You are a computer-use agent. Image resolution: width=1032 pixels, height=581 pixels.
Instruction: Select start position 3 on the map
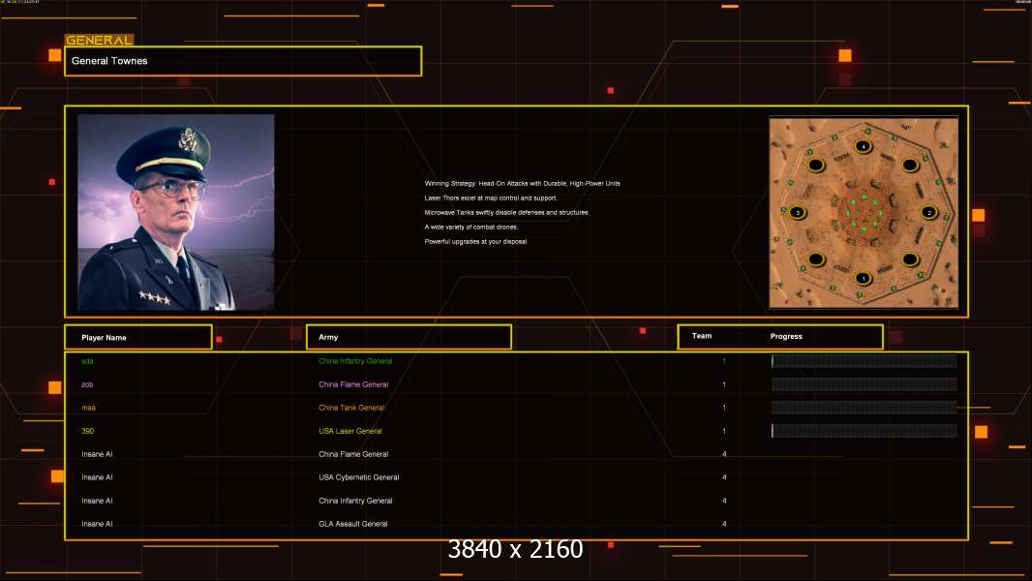tap(798, 212)
